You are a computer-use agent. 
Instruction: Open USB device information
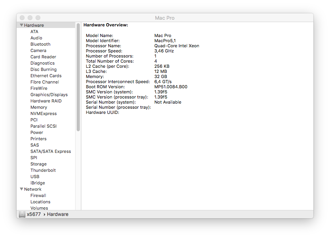click(35, 176)
